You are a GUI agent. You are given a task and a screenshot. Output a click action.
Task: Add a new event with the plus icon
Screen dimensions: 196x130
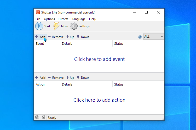[x=37, y=37]
